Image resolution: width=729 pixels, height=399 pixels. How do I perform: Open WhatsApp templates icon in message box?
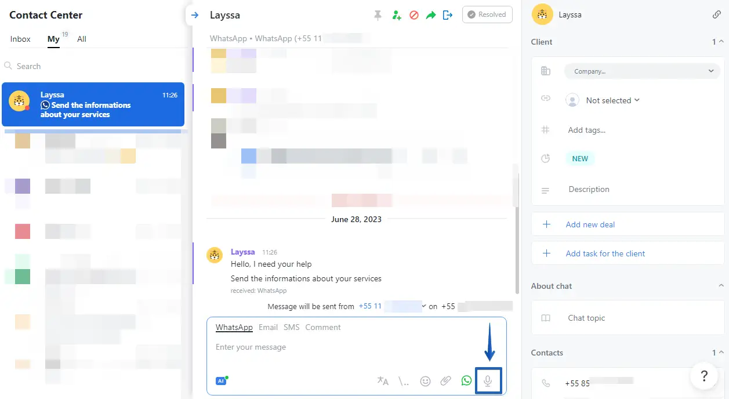point(466,380)
